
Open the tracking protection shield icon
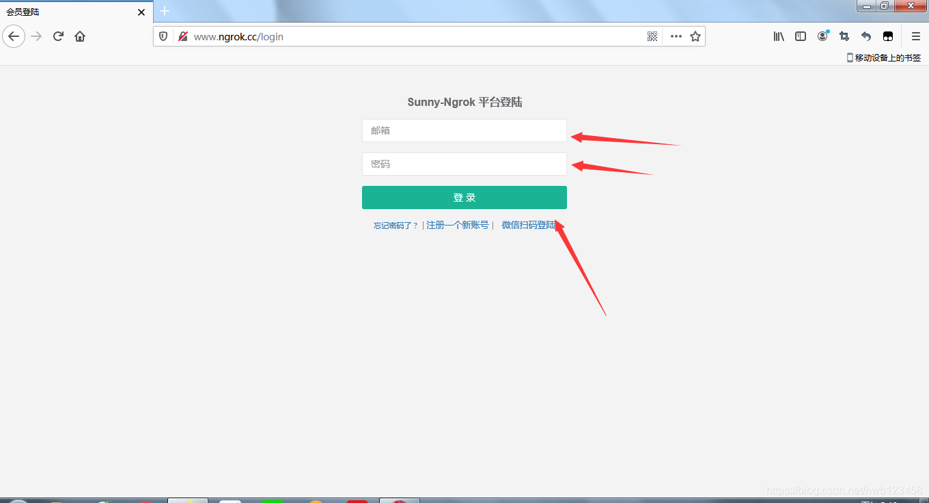(163, 36)
